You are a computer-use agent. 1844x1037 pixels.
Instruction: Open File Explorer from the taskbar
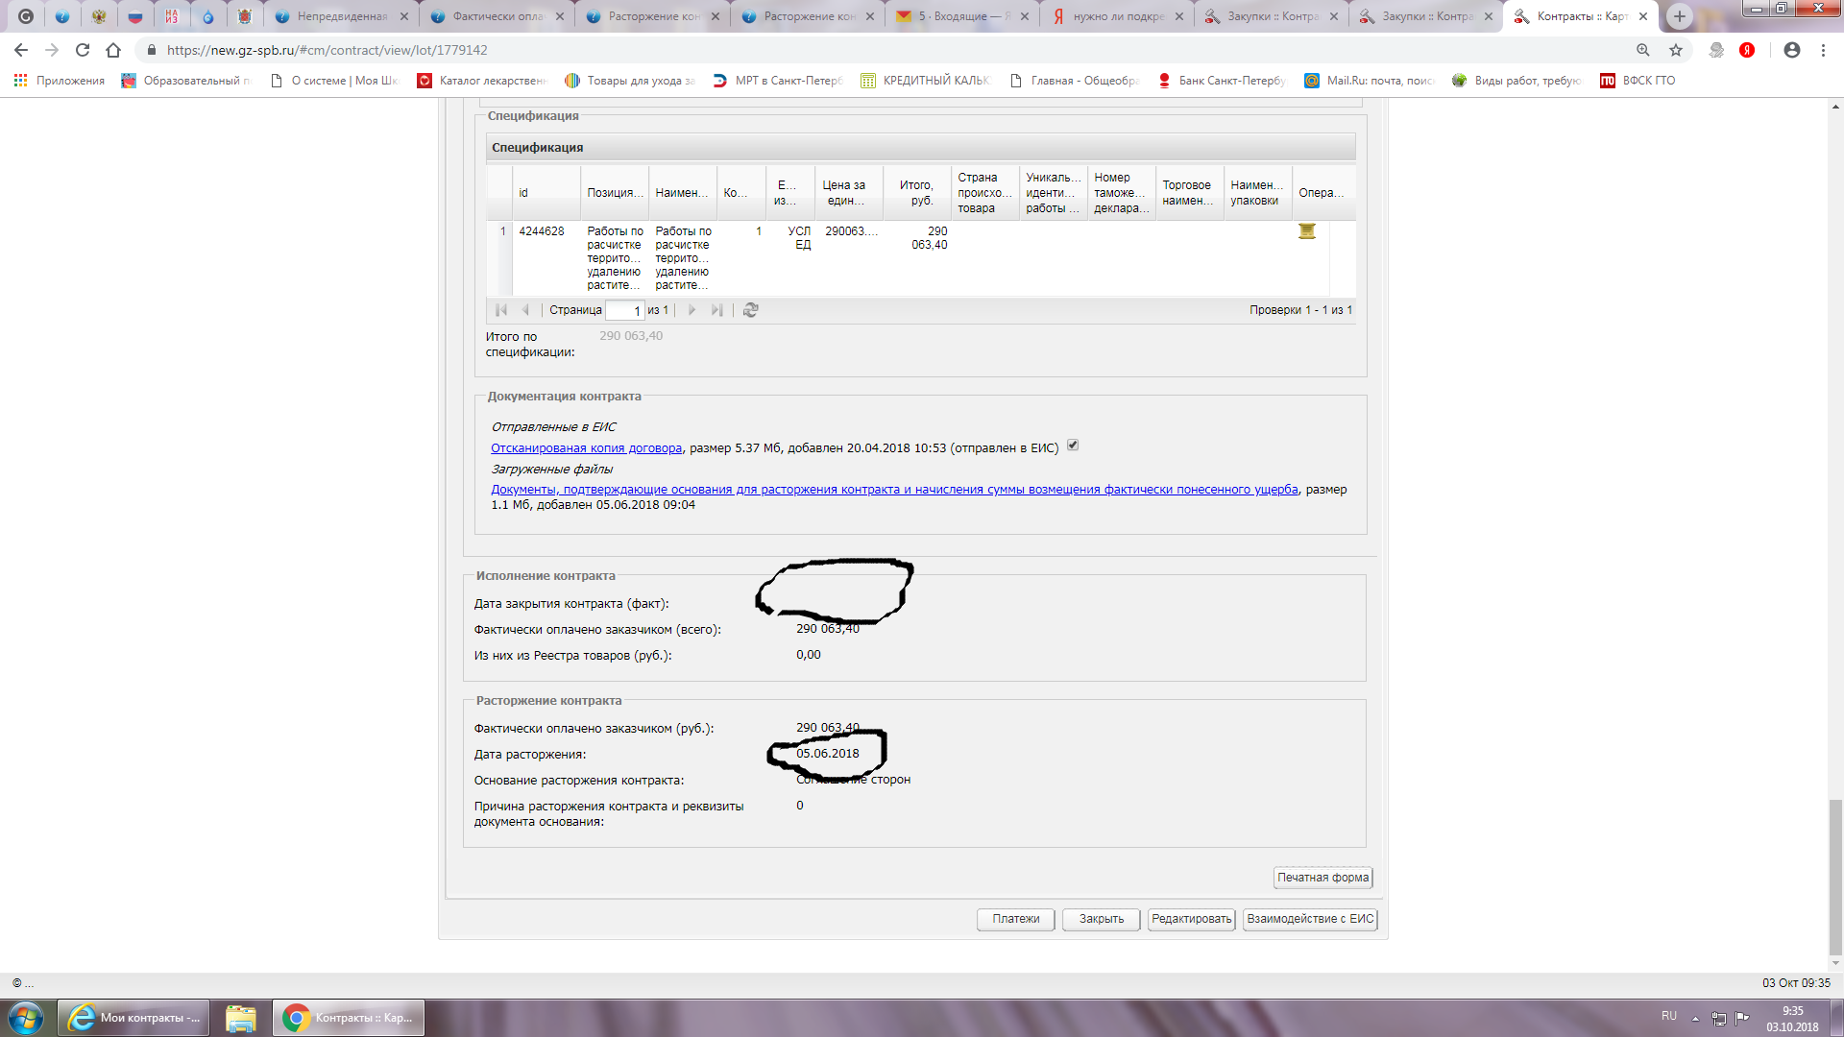click(x=240, y=1018)
